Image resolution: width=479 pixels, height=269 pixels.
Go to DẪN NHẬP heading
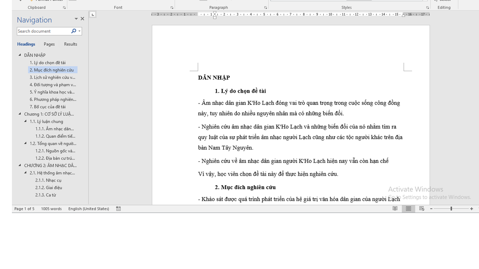[35, 55]
